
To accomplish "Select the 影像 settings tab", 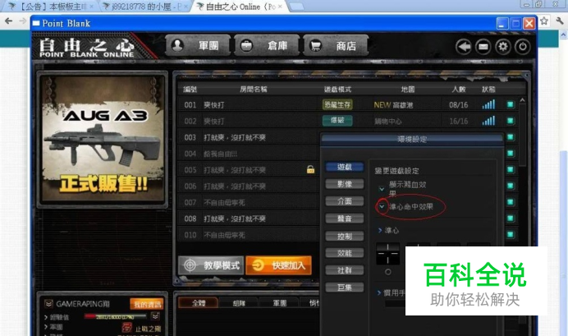I will (345, 184).
